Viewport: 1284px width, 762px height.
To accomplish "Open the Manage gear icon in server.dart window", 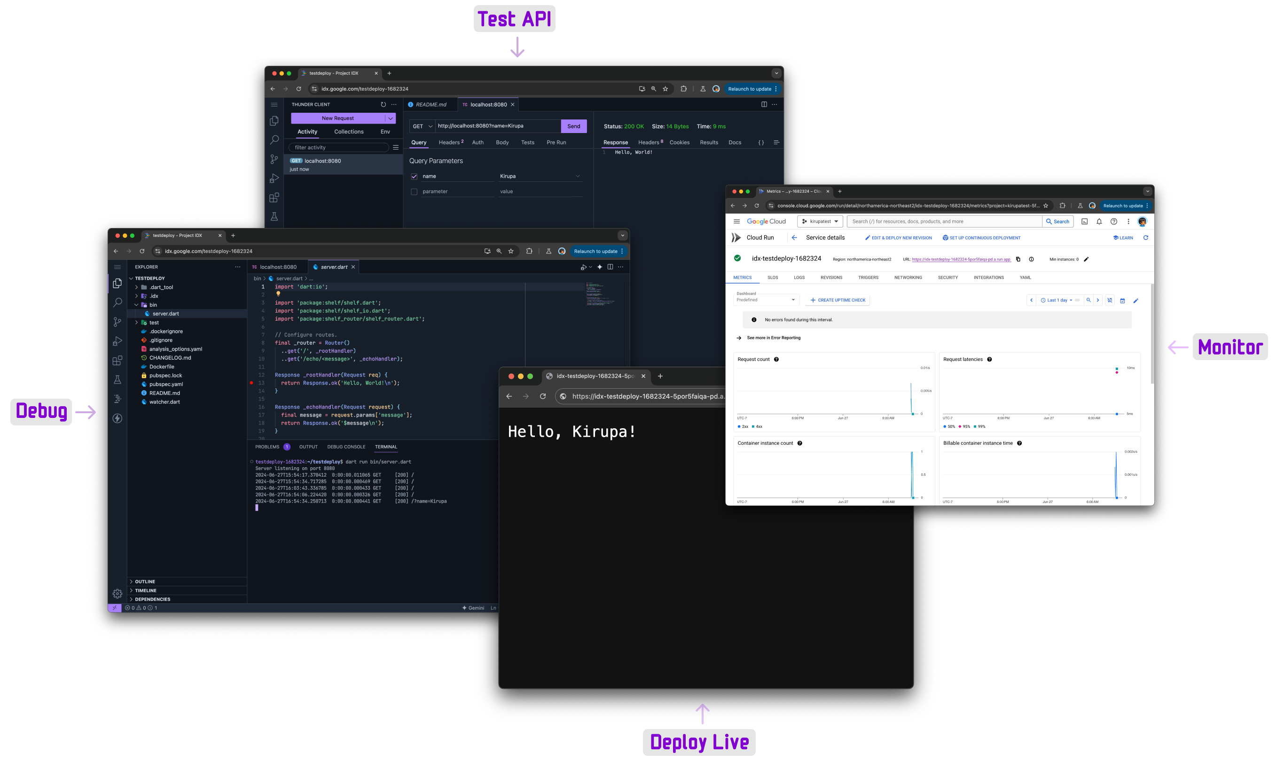I will [x=117, y=594].
